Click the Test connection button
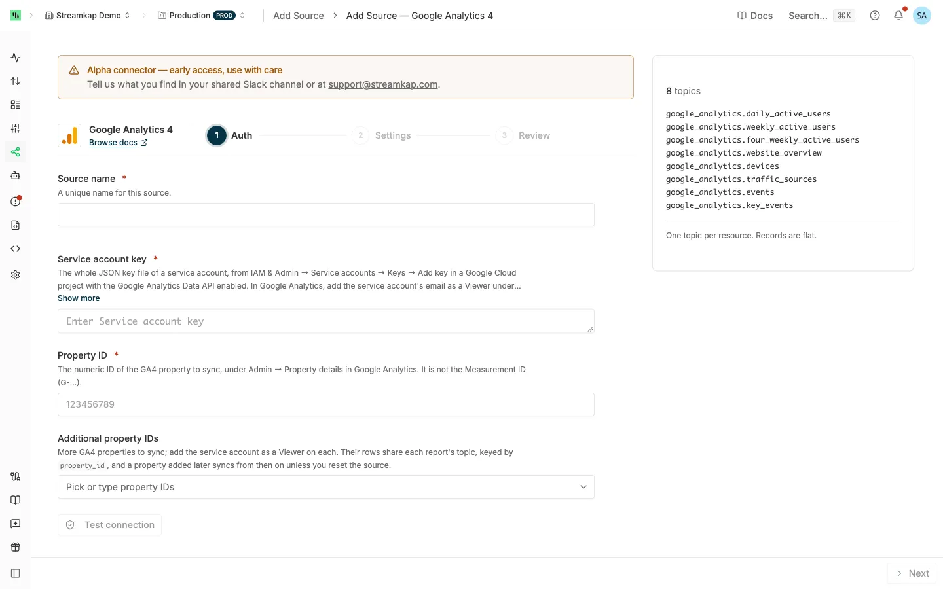The width and height of the screenshot is (943, 589). 110,525
